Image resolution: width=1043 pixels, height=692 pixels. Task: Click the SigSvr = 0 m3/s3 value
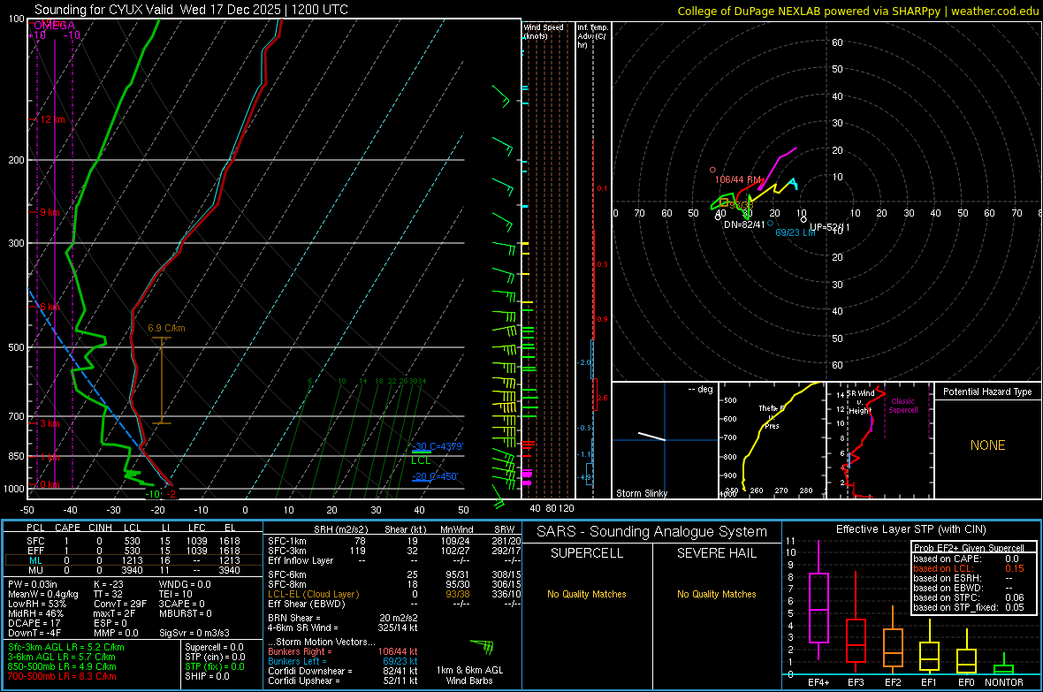pos(194,633)
